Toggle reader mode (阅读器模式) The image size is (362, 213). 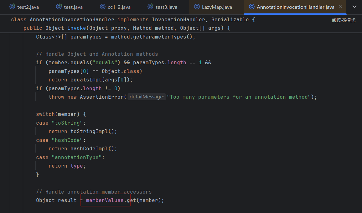click(x=344, y=20)
